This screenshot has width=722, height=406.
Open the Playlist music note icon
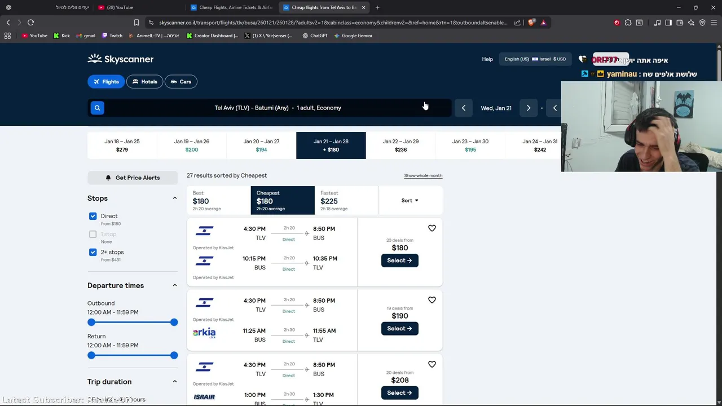click(x=657, y=23)
